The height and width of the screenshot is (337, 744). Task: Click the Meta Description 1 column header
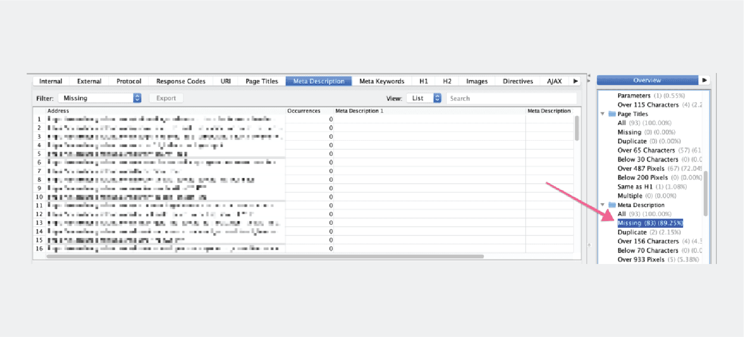pyautogui.click(x=429, y=111)
